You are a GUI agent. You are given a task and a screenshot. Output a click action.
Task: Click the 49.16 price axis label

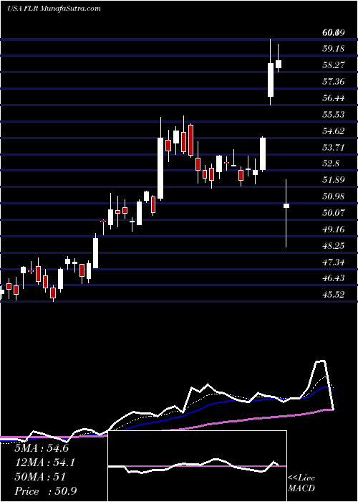(334, 229)
